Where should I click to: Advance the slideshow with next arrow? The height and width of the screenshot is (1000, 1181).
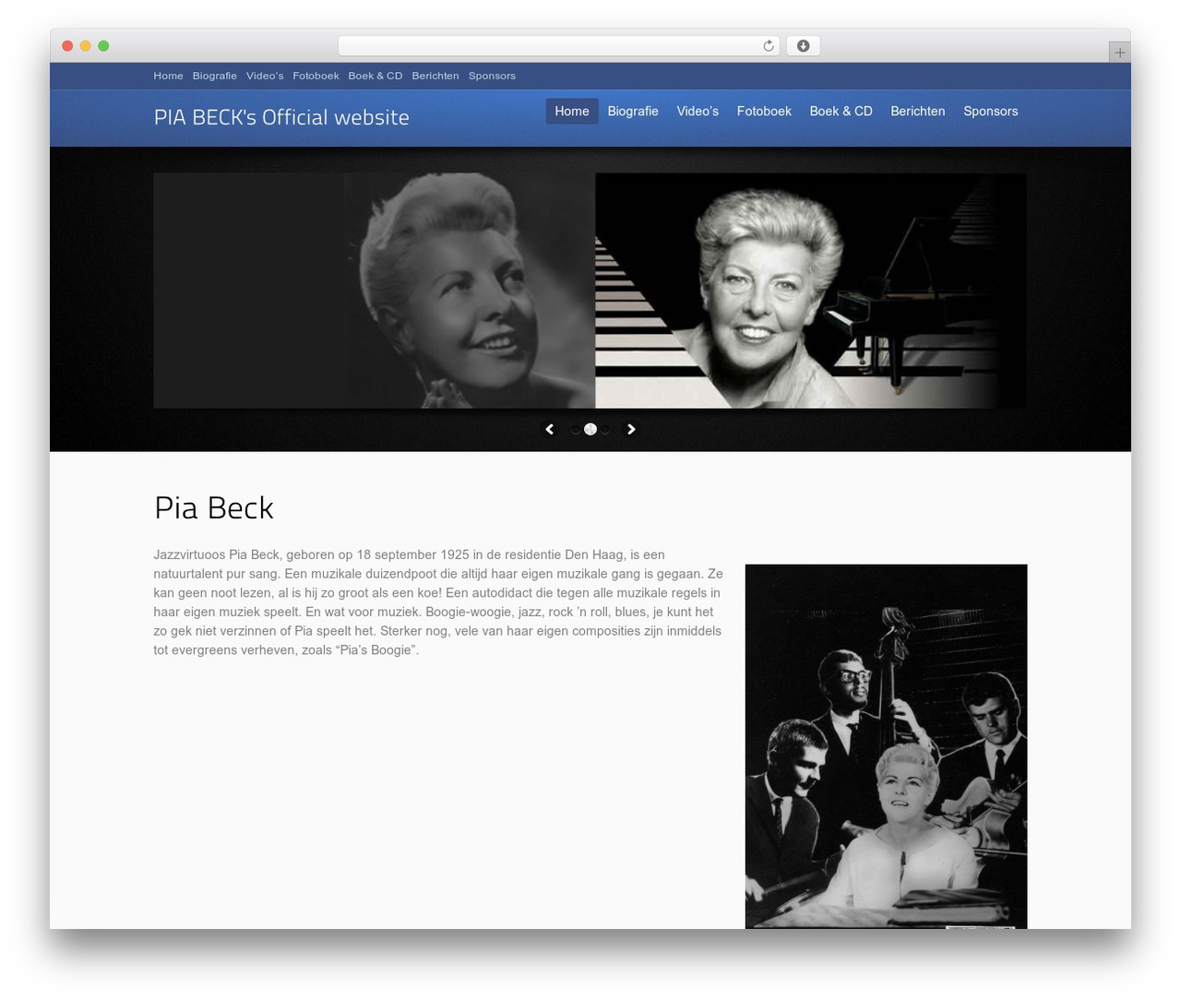(x=631, y=429)
